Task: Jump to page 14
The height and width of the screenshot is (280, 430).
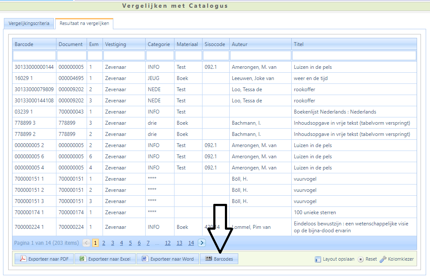Action: coord(191,243)
